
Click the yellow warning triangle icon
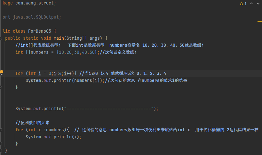pos(241,4)
